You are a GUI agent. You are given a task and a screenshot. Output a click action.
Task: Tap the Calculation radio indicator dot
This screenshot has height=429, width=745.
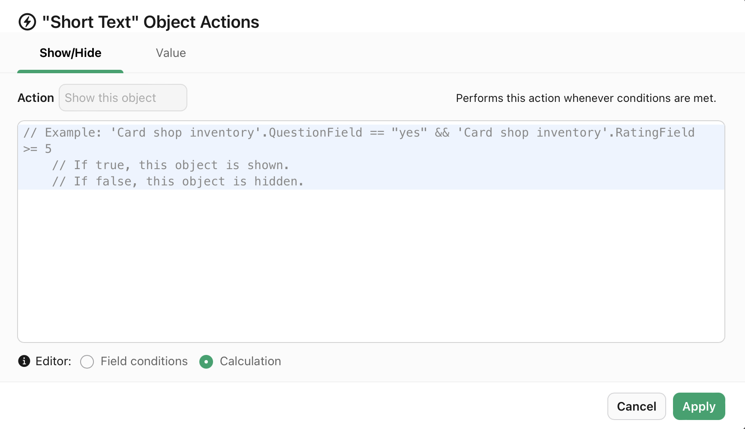206,362
